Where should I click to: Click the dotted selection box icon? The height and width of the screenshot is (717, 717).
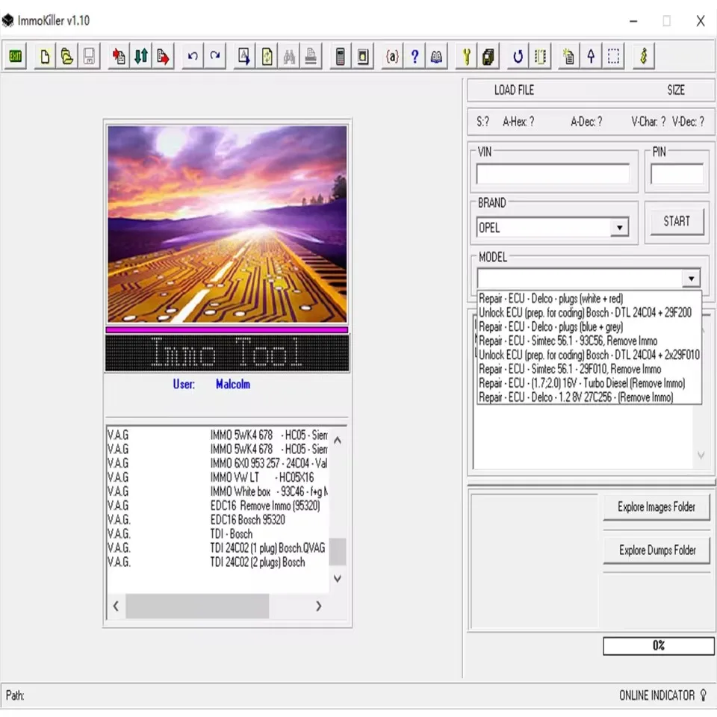click(613, 56)
